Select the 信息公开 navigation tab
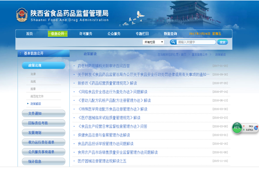This screenshot has width=259, height=178. click(x=58, y=34)
